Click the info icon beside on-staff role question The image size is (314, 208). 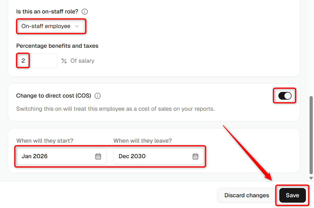click(85, 12)
